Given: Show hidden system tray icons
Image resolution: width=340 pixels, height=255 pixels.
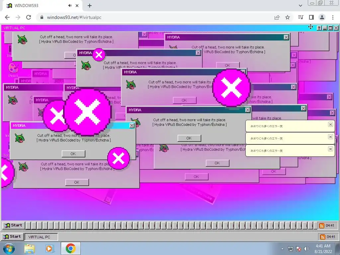Looking at the screenshot, I should coord(282,249).
